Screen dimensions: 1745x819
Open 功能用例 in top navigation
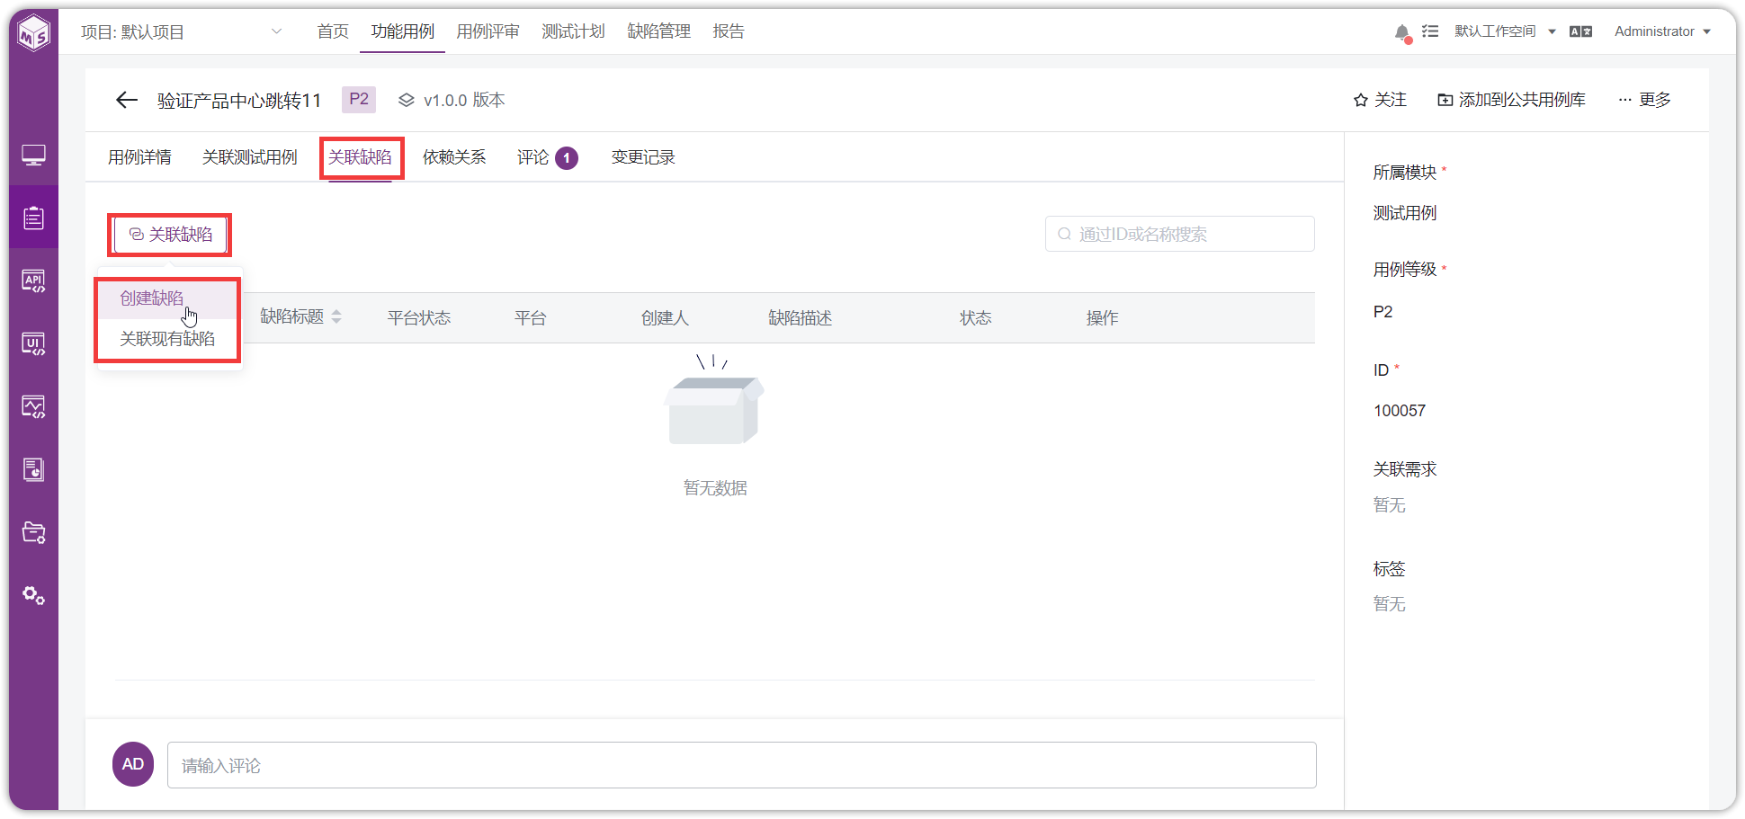point(402,31)
